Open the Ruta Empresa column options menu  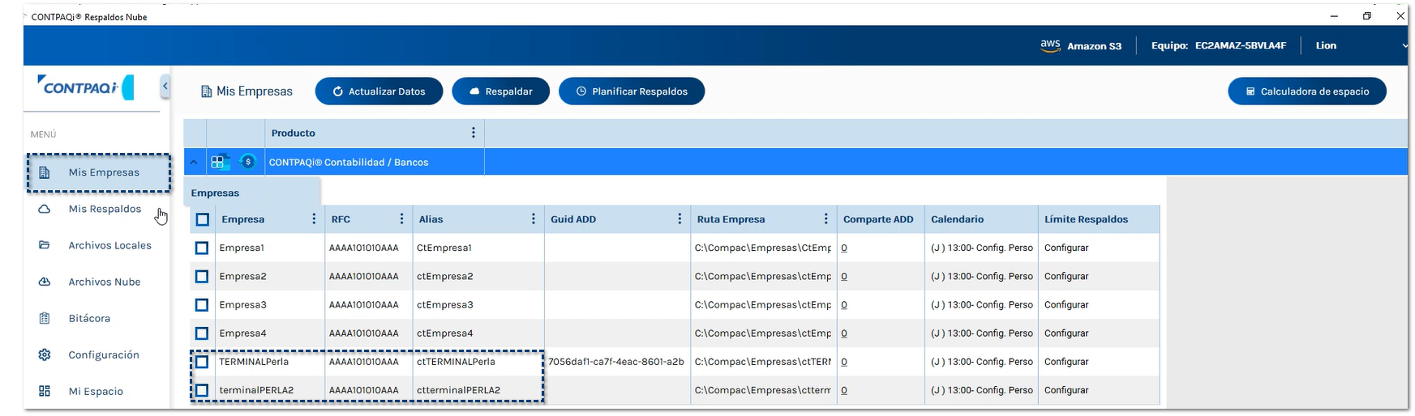point(825,219)
